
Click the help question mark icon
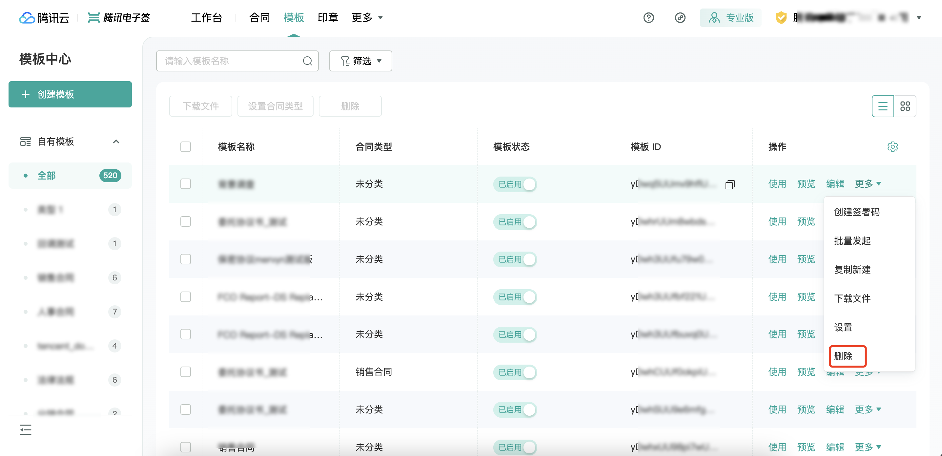tap(648, 17)
